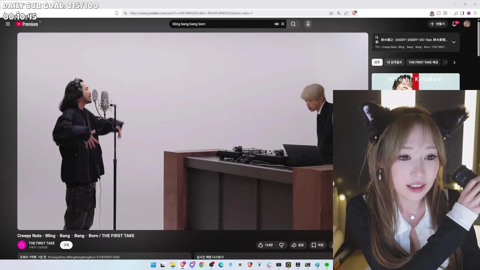Open 실시간 채팅 다시보기 panel
The image size is (480, 270).
[210, 257]
